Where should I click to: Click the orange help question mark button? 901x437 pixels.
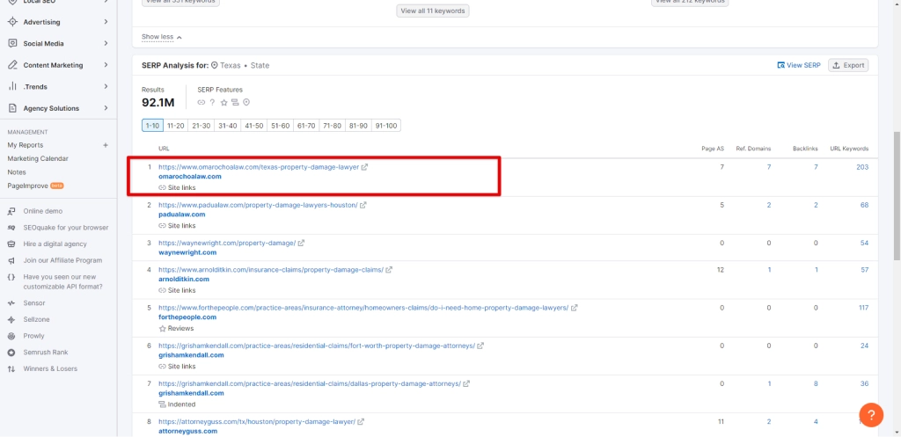871,415
